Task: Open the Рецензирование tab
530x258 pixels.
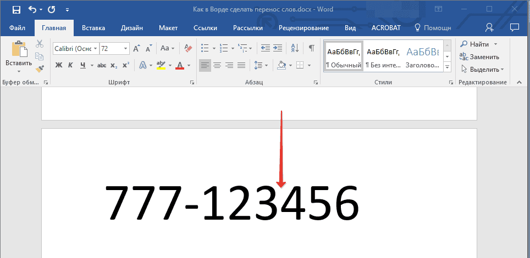Action: pyautogui.click(x=303, y=28)
